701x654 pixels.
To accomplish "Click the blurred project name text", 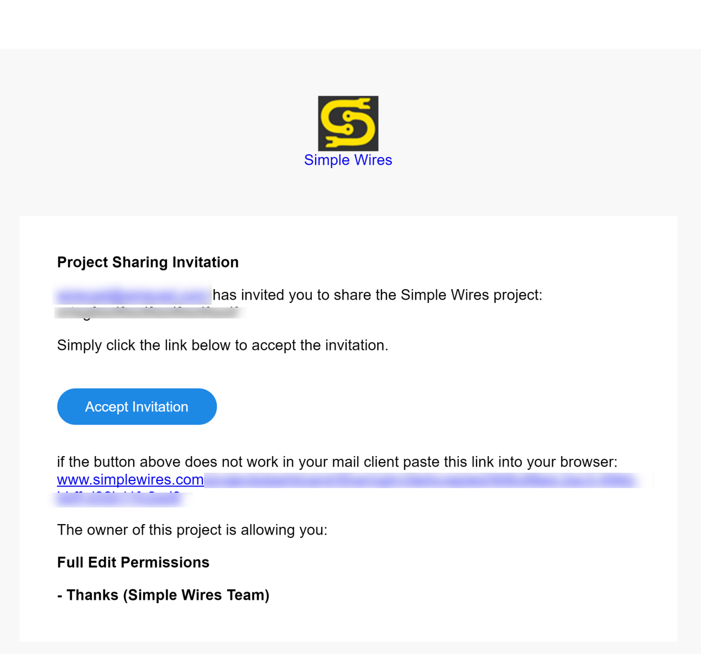I will pyautogui.click(x=148, y=312).
